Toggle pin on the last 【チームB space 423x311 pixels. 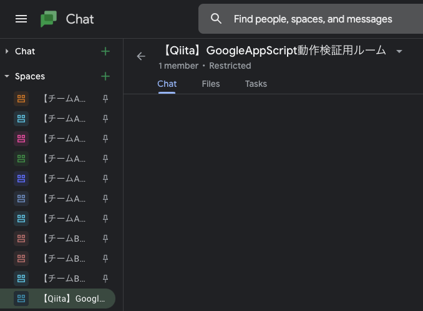[105, 279]
